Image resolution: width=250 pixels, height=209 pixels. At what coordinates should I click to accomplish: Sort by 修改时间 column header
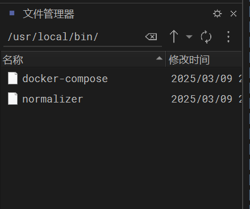[x=204, y=59]
